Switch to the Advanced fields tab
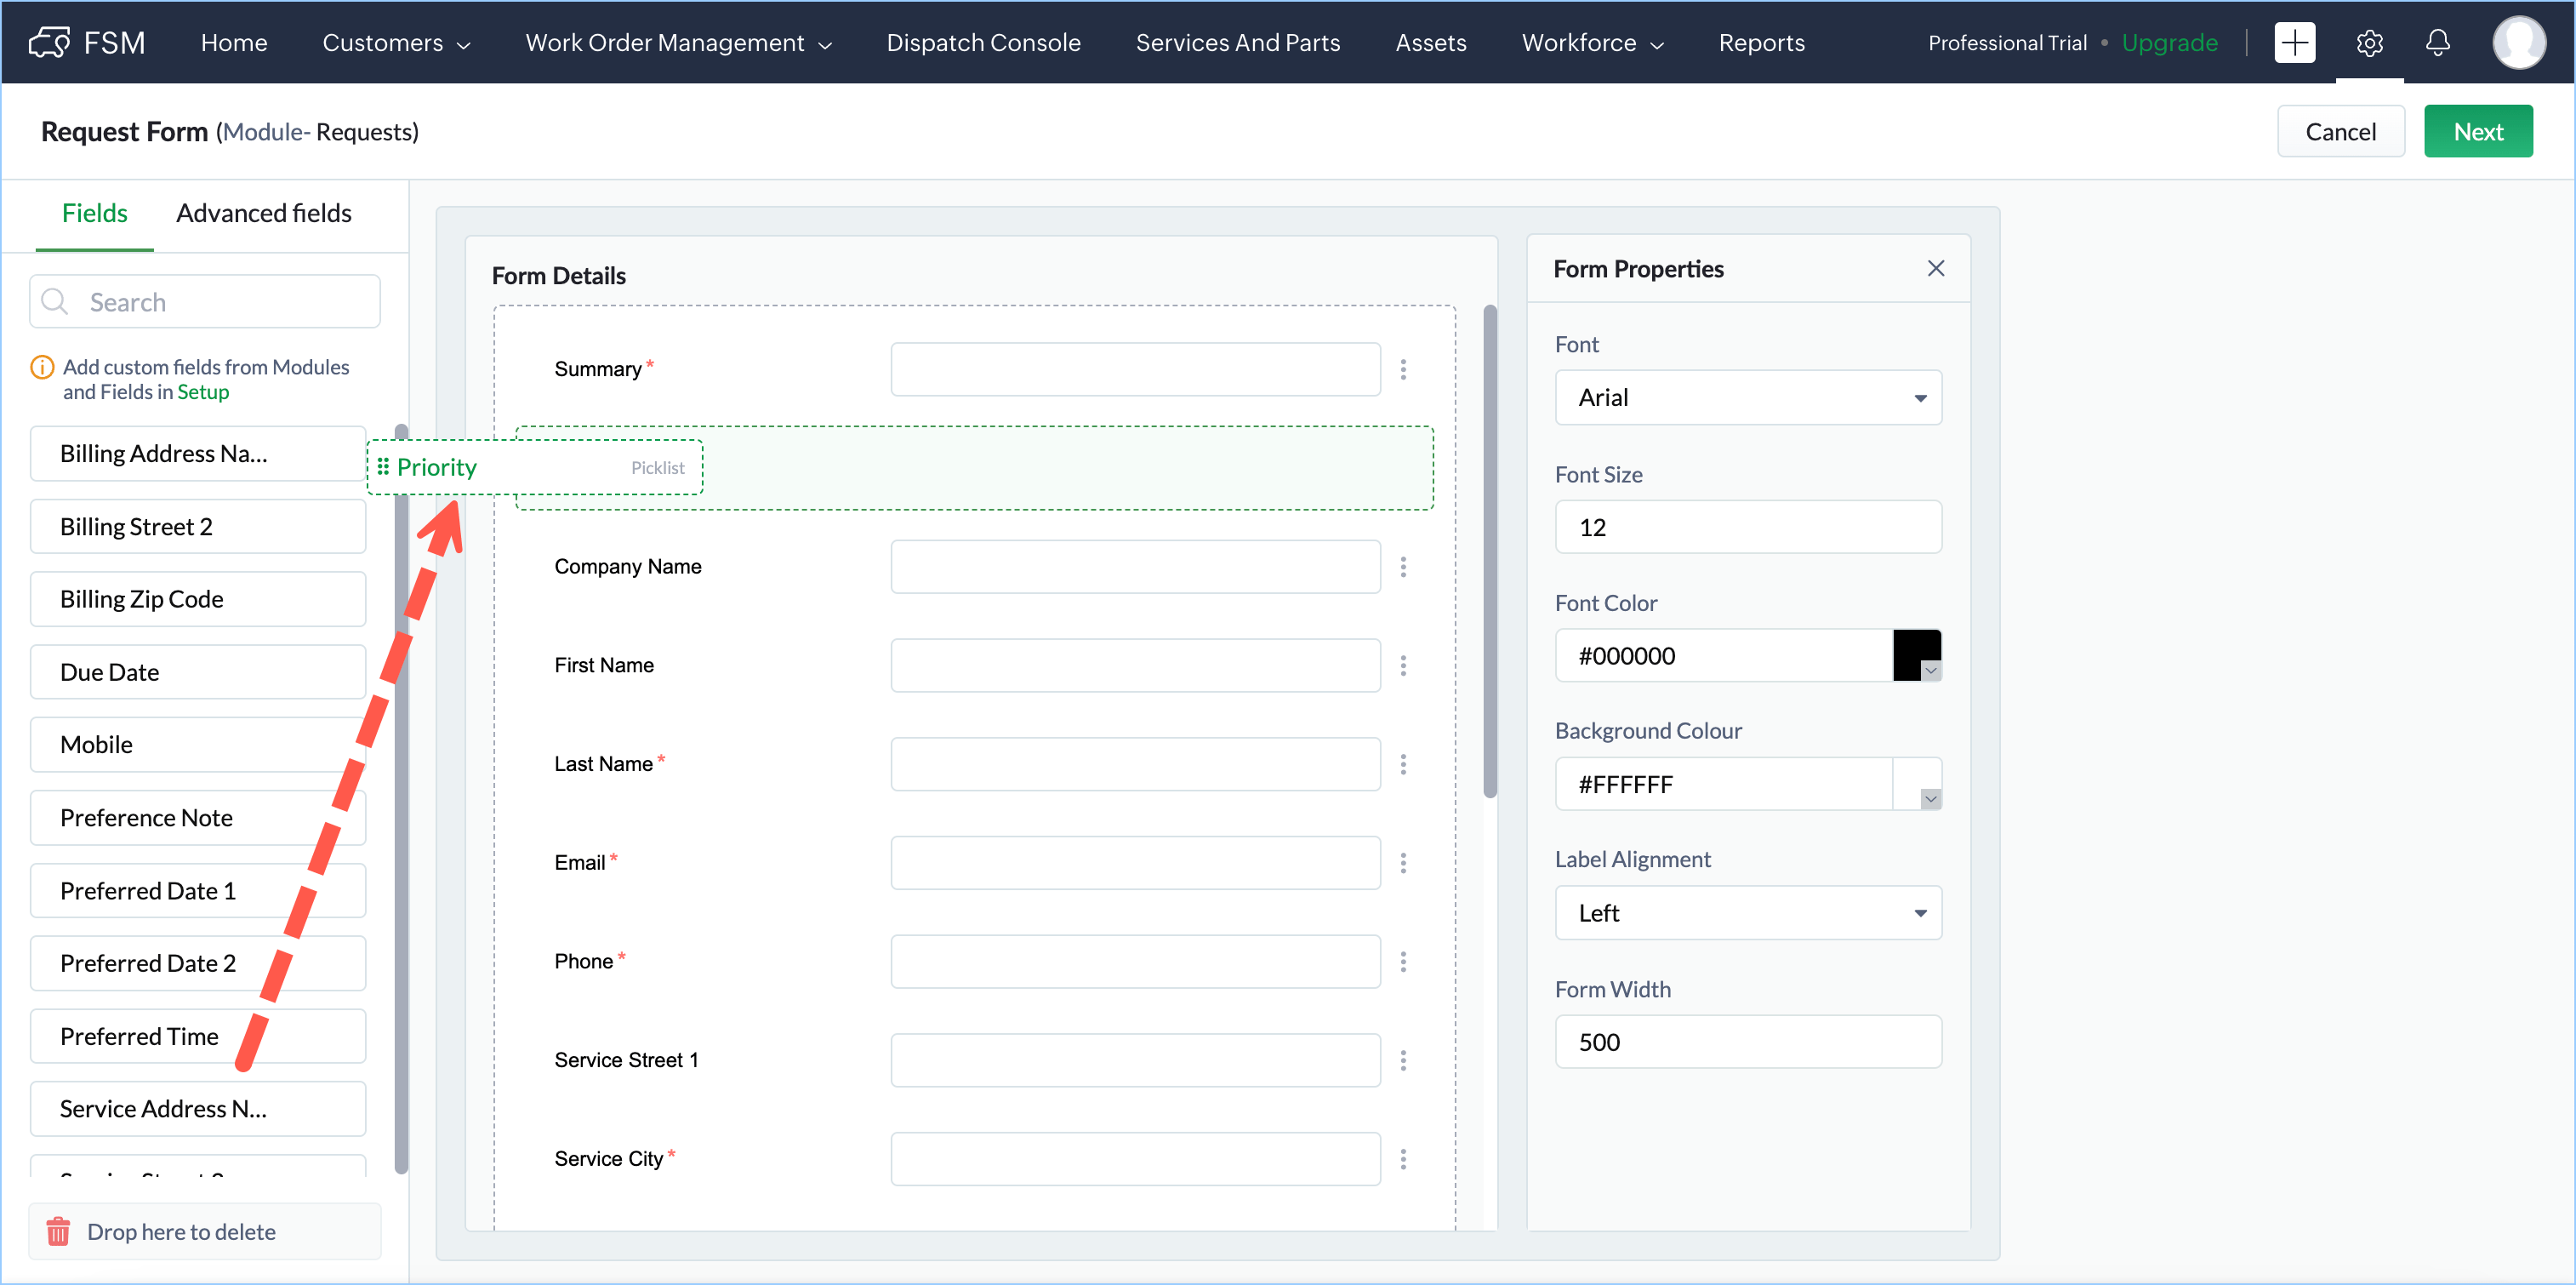 [264, 213]
